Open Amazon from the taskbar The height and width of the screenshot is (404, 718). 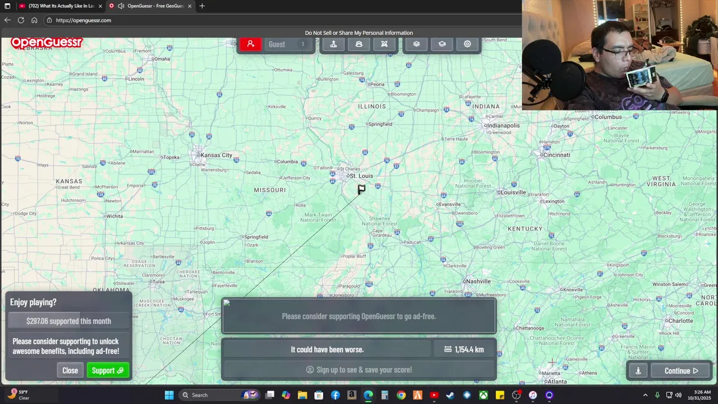(x=352, y=395)
